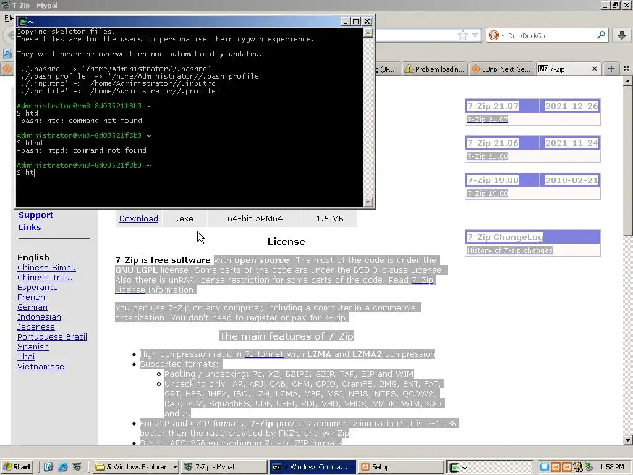Viewport: 633px width, 475px height.
Task: Open History of 7-zip changes link
Action: (x=509, y=250)
